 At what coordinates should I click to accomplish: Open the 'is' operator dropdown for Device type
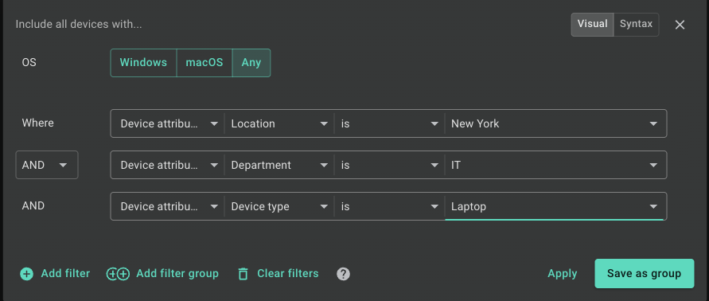389,206
